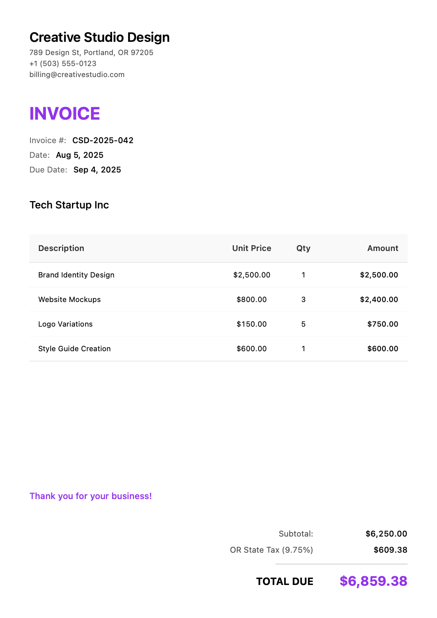This screenshot has width=437, height=618.
Task: Click the Creative Studio Design company name
Action: (x=100, y=37)
